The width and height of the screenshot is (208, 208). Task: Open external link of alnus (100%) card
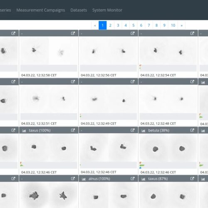coord(133,178)
